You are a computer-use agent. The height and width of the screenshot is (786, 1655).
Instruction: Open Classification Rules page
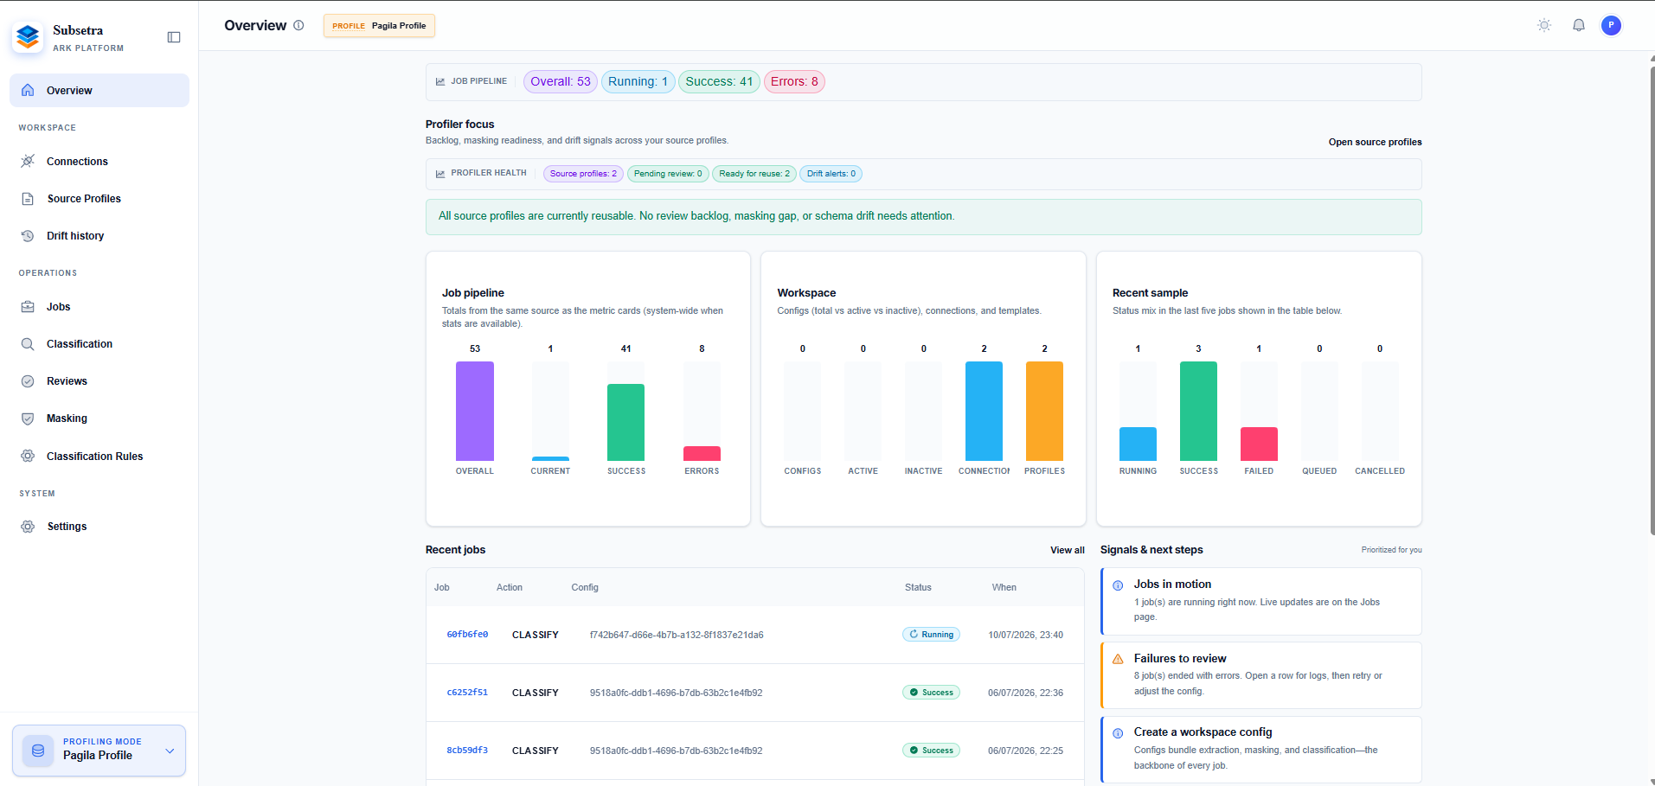click(x=99, y=456)
